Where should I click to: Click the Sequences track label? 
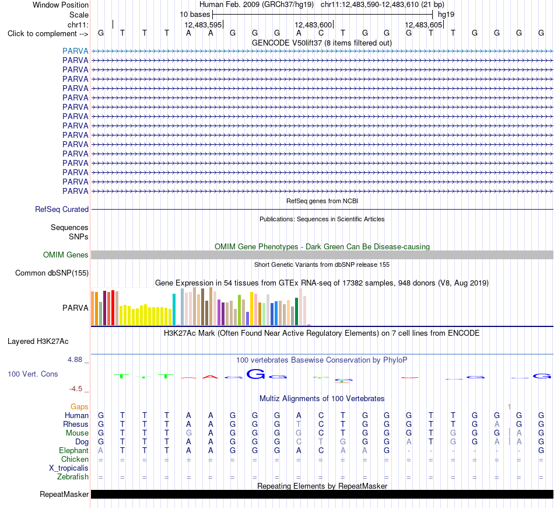[x=69, y=228]
